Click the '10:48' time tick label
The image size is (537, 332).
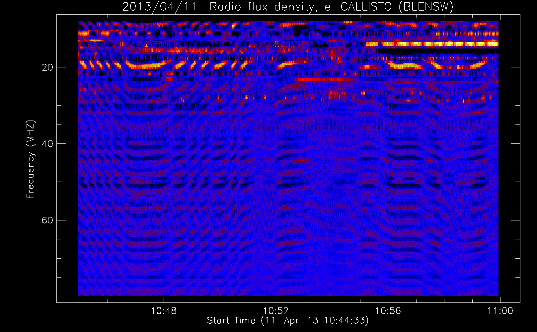point(164,311)
